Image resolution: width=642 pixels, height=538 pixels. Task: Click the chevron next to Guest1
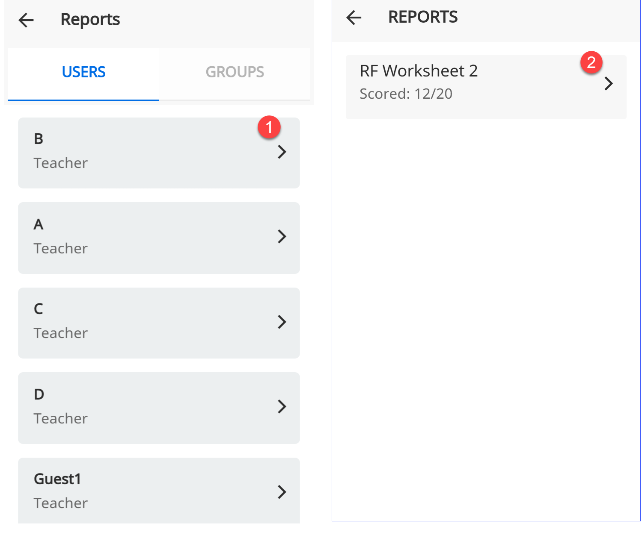pos(281,492)
